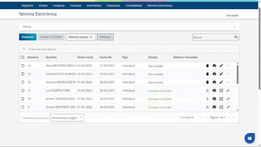Print payroll 10 for Andres VERGARA DIAZ
The image size is (261, 147).
point(214,99)
